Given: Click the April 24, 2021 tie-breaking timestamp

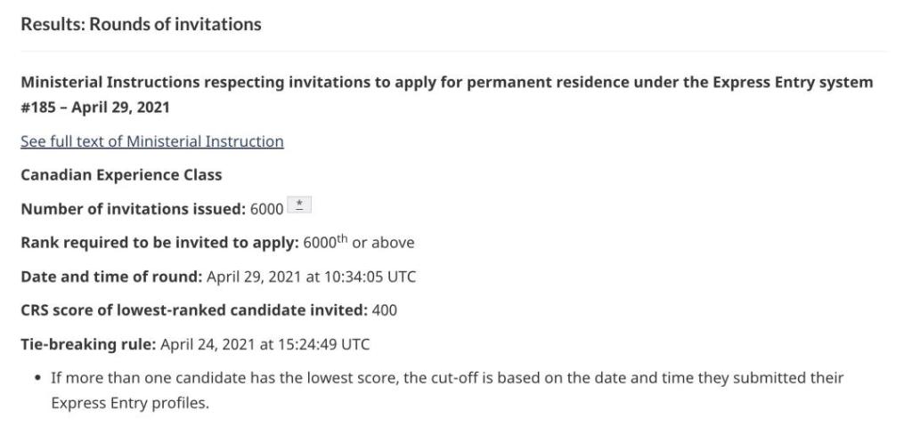Looking at the screenshot, I should [x=265, y=343].
